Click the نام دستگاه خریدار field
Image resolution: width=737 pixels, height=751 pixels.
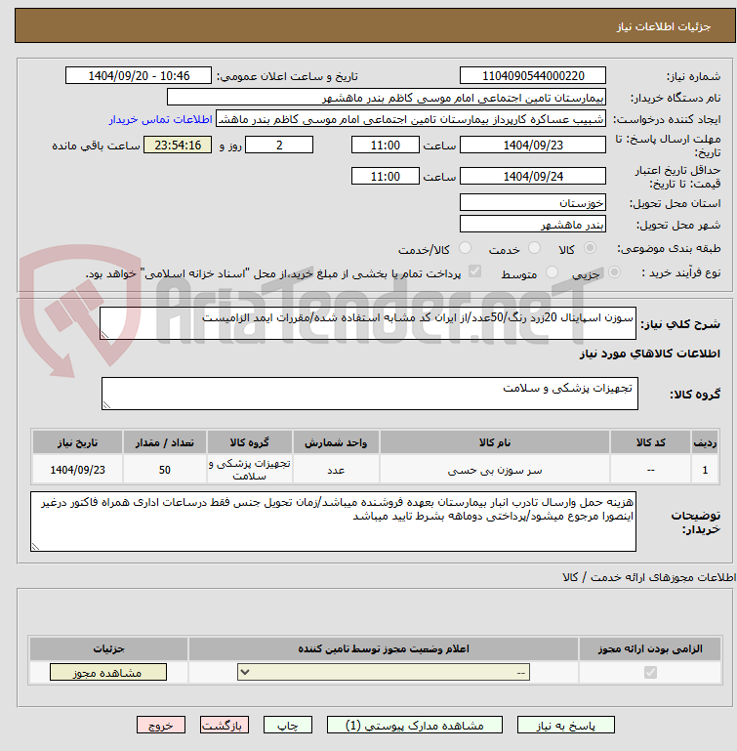[x=387, y=98]
